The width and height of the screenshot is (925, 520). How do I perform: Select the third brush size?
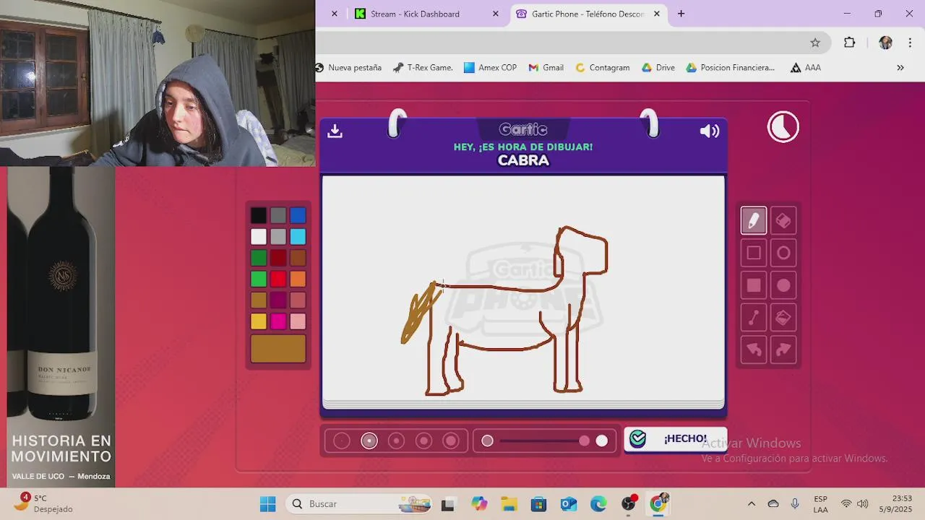tap(396, 441)
